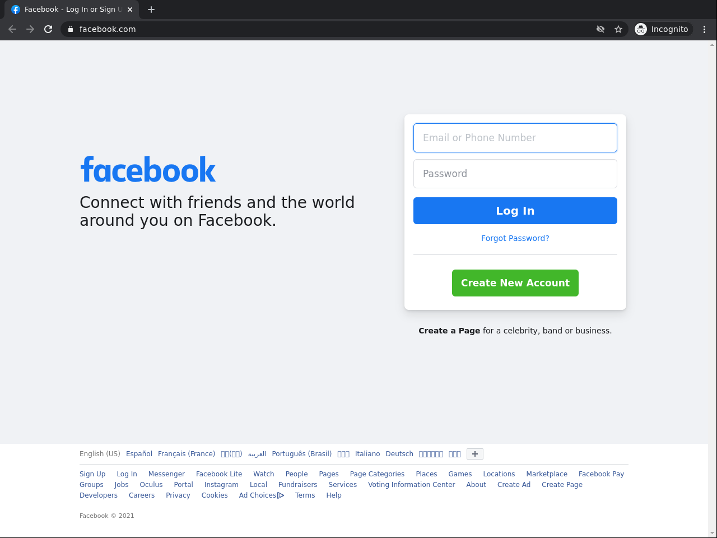717x538 pixels.
Task: Open the About footer link
Action: 476,485
